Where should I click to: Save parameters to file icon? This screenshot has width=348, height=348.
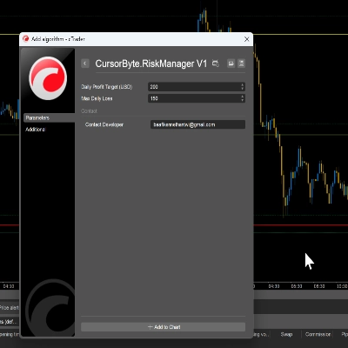tap(241, 64)
